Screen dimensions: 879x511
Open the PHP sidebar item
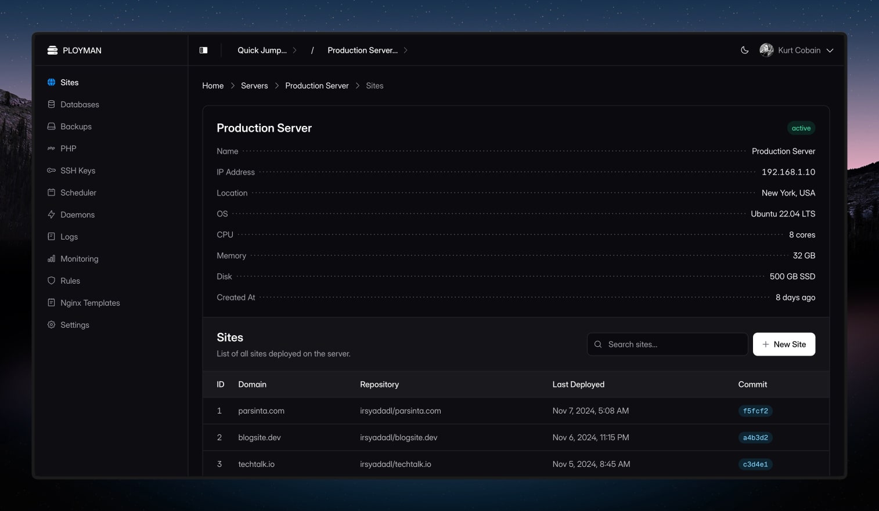pos(111,148)
